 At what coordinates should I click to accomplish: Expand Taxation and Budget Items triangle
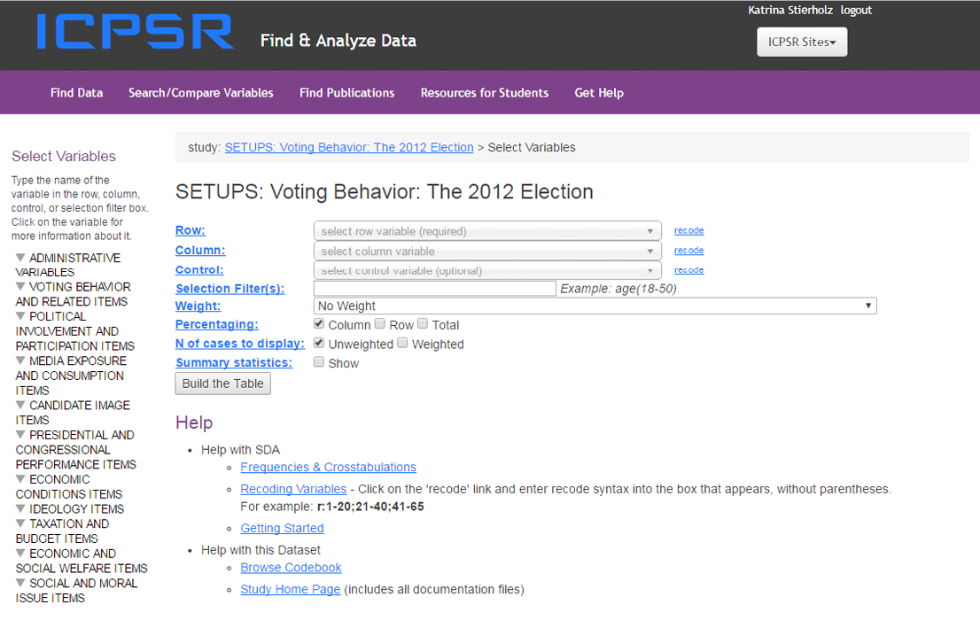click(x=20, y=523)
